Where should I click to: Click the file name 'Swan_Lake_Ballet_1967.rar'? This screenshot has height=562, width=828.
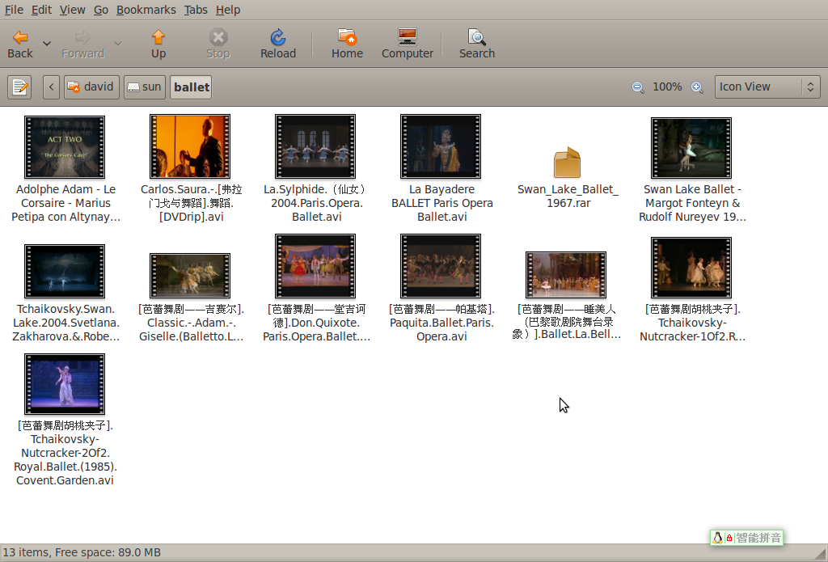point(568,196)
